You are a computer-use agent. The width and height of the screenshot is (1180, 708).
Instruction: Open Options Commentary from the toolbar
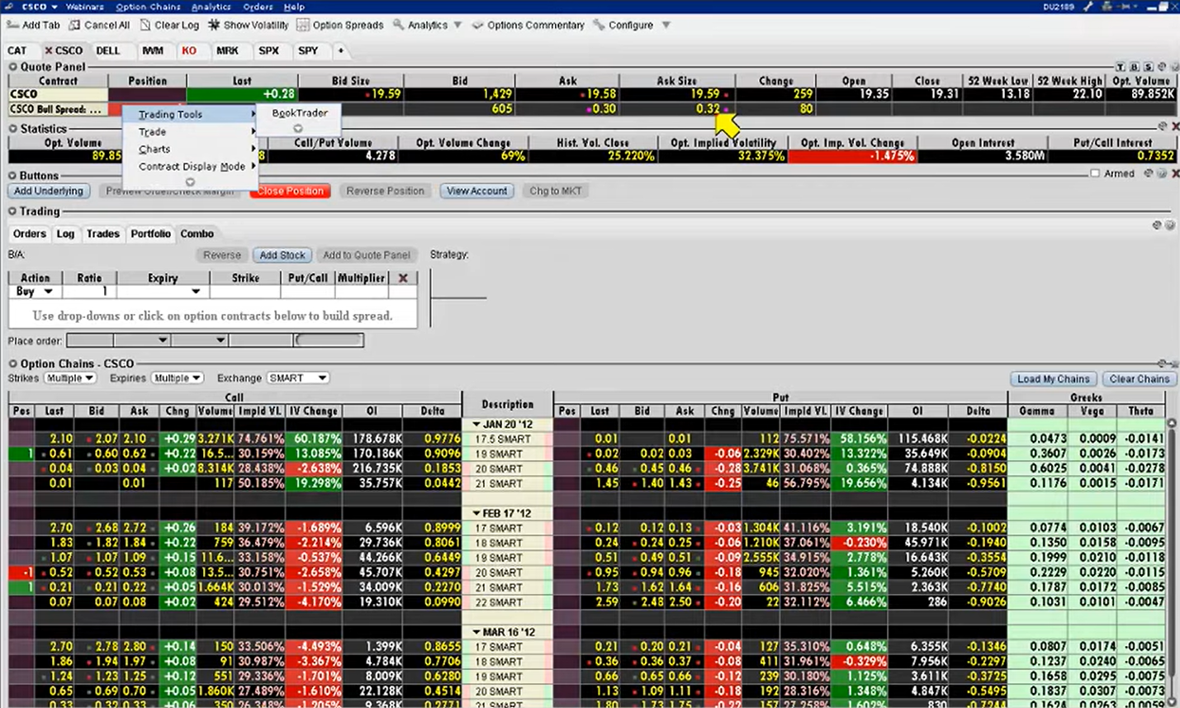[528, 25]
